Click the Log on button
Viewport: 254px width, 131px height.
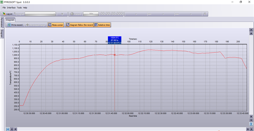click(x=8, y=14)
